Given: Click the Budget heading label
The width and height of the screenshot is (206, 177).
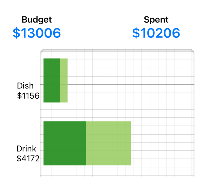Looking at the screenshot, I should (37, 20).
